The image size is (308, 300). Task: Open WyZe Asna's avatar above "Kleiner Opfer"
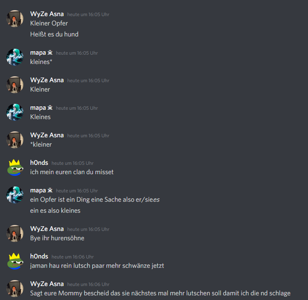[15, 19]
